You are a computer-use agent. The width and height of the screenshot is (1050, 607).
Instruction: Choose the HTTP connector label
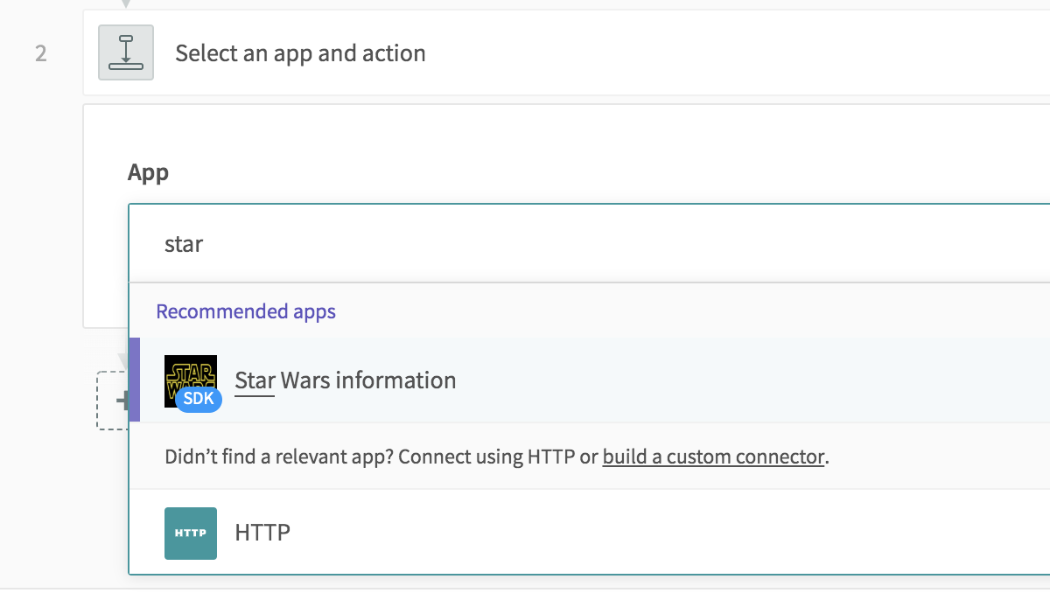[x=262, y=532]
